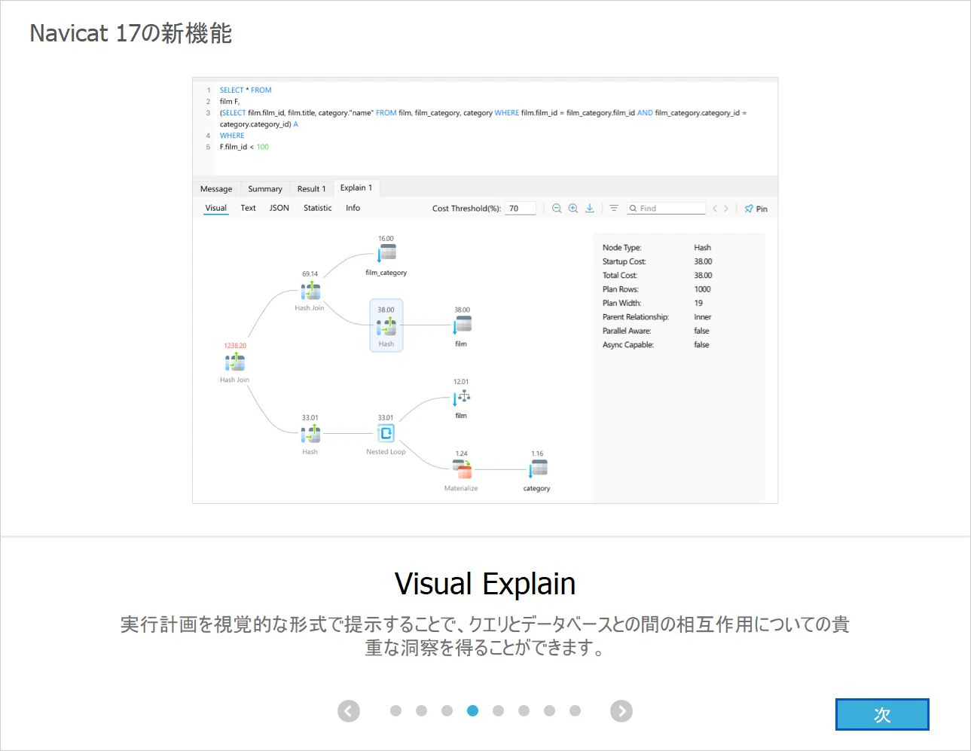Click the Find search field

pyautogui.click(x=666, y=209)
